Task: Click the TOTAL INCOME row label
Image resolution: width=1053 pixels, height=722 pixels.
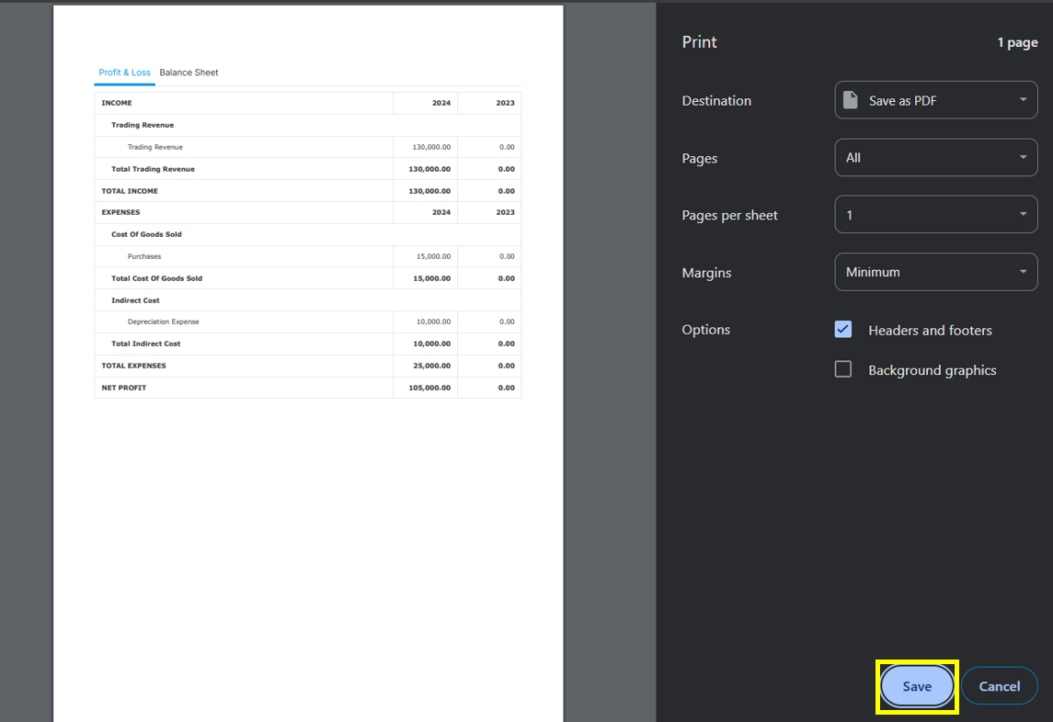Action: point(130,191)
